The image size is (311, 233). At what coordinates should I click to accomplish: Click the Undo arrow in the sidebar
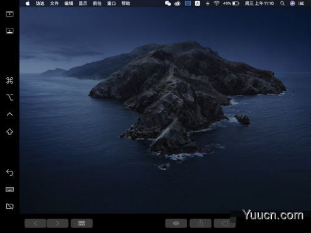[9, 172]
